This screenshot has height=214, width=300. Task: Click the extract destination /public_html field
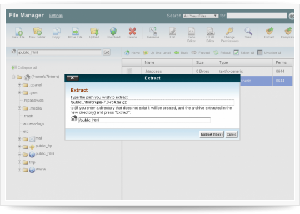[144, 120]
